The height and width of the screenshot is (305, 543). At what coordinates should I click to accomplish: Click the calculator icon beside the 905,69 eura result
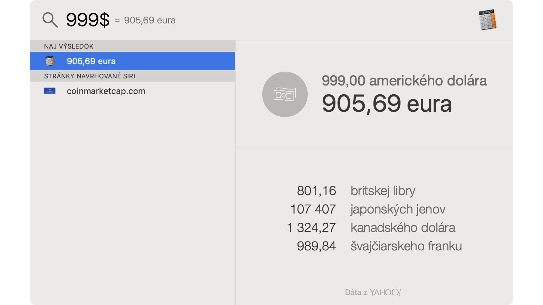coord(50,61)
